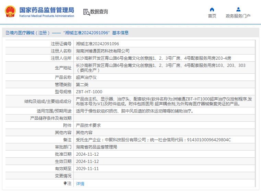The height and width of the screenshot is (191, 261).
Task: Click the 国家药品监督管理局 site title
Action: [x=47, y=10]
